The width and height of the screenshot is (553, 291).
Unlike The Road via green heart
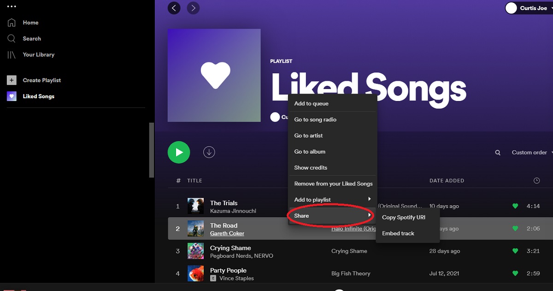point(515,229)
